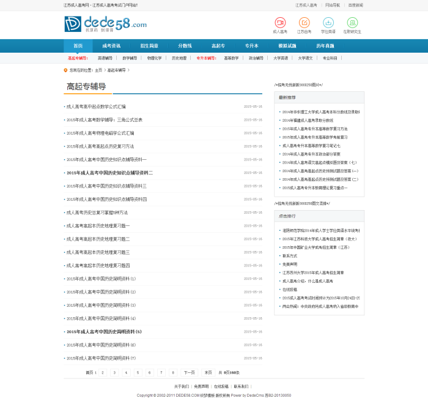This screenshot has height=406, width=428.
Task: Click 联系我们 footer link
Action: click(x=241, y=386)
